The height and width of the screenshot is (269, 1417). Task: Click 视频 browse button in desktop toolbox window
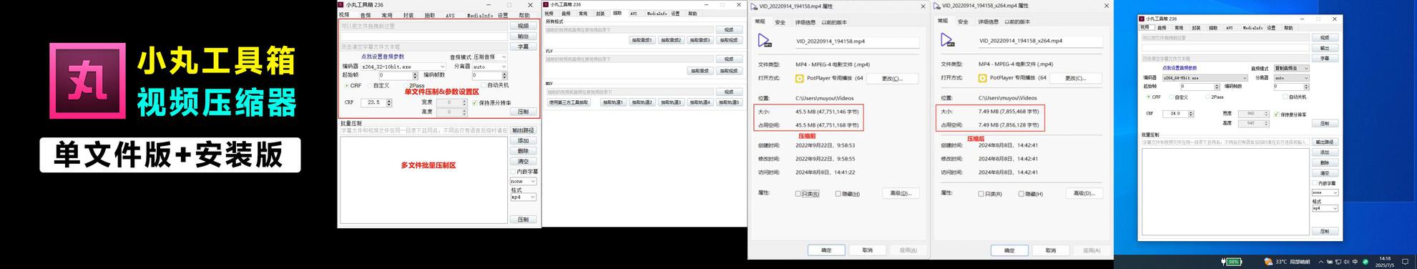1325,37
